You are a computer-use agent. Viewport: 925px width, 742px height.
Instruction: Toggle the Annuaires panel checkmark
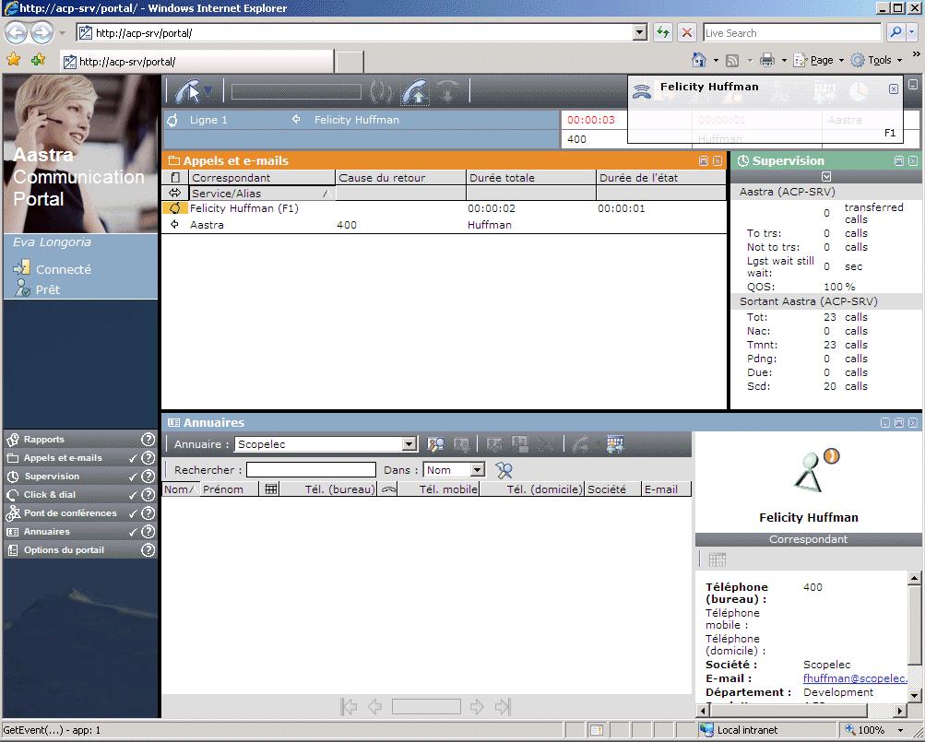(x=133, y=532)
